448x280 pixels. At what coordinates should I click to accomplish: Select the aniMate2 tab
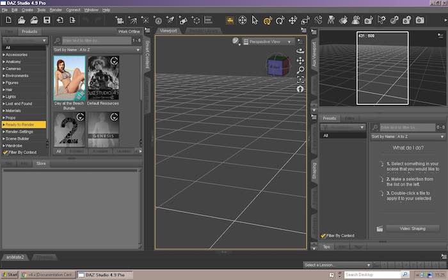coord(15,257)
